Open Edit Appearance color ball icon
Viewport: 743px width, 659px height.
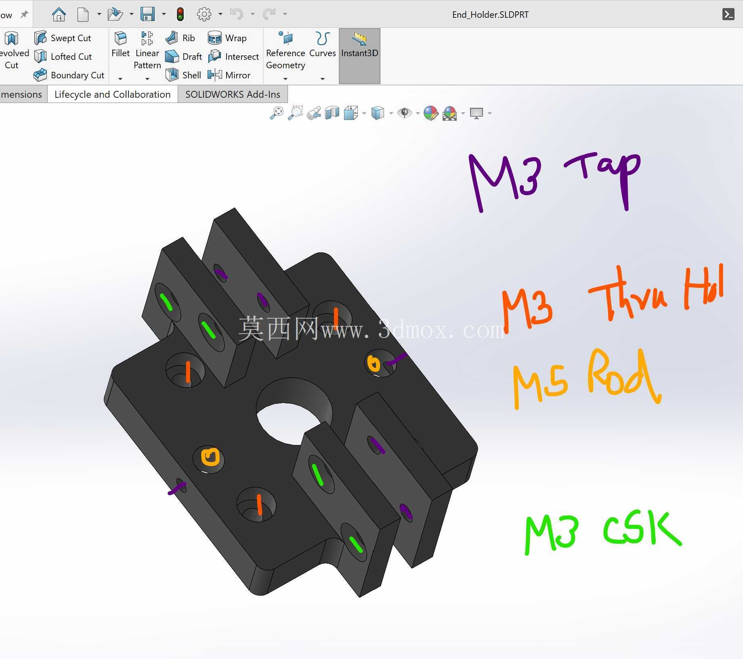click(431, 113)
